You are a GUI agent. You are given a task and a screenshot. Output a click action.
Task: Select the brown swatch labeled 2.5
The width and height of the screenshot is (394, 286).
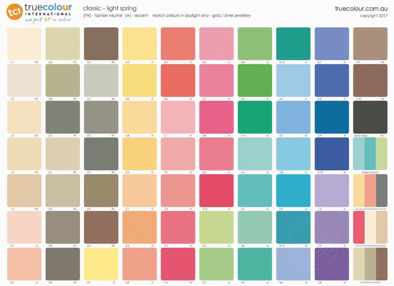point(101,44)
